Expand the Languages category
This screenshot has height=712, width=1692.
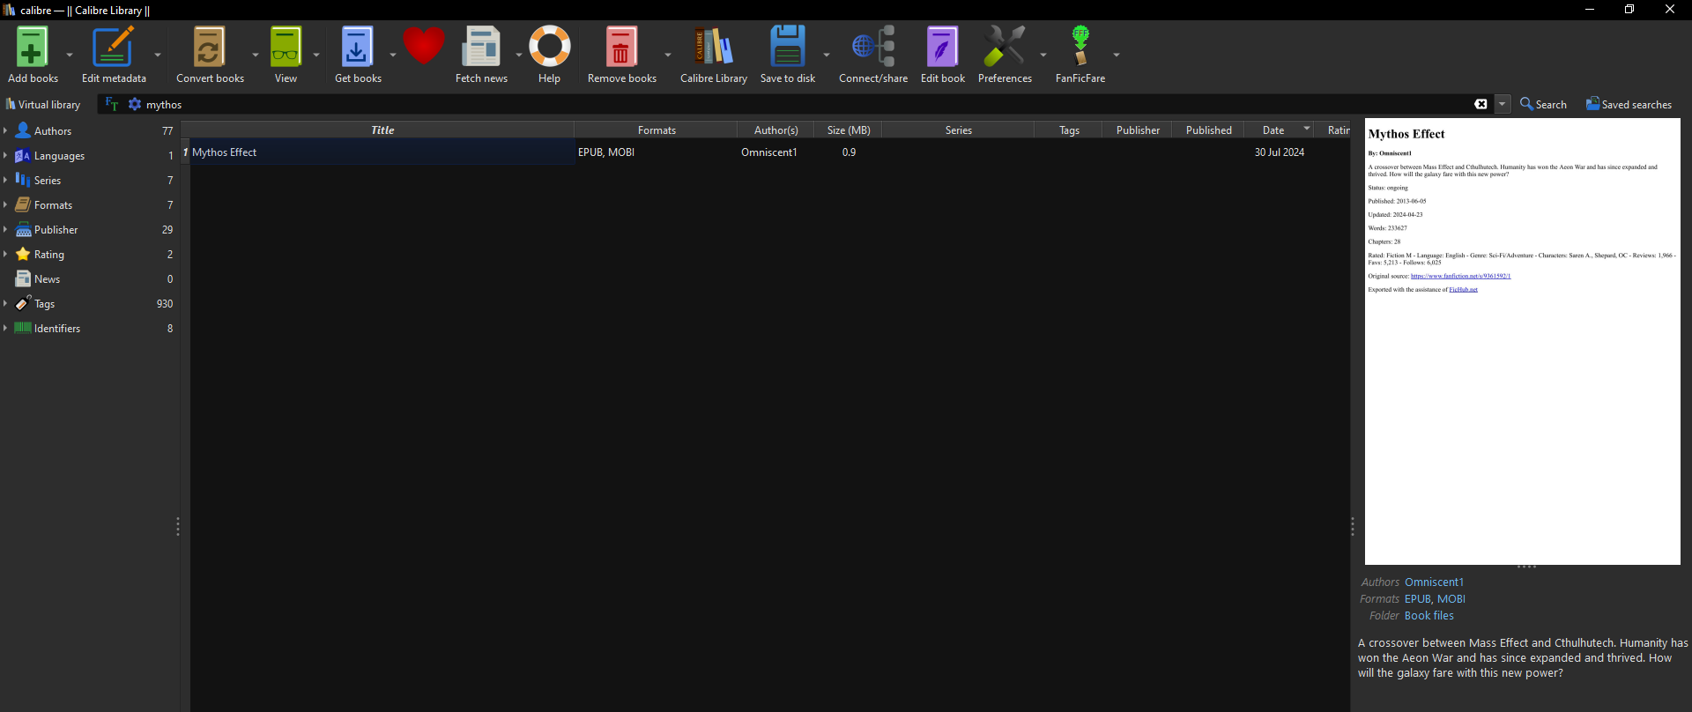coord(5,155)
